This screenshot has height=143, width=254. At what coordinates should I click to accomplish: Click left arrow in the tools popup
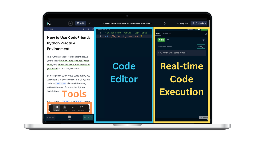click(x=51, y=108)
